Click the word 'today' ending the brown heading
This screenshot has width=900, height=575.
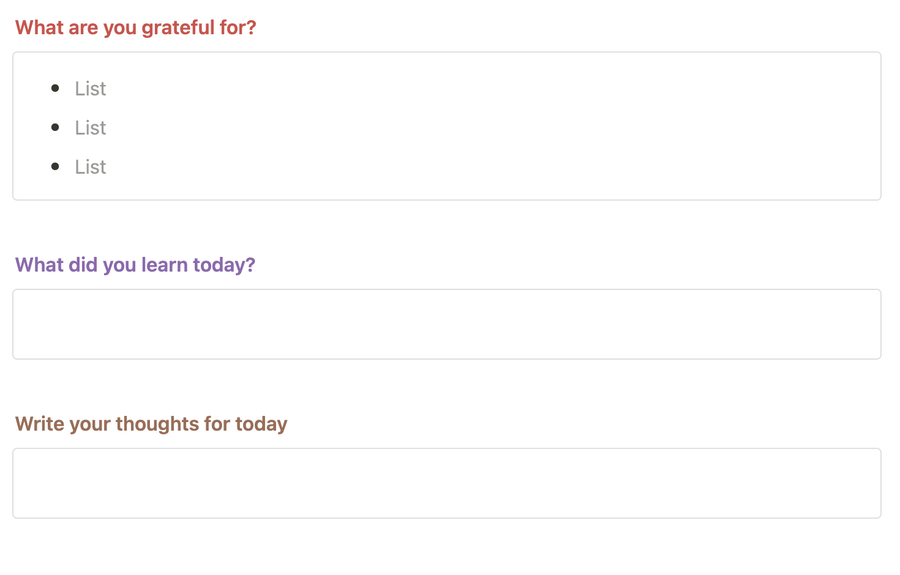pos(261,425)
